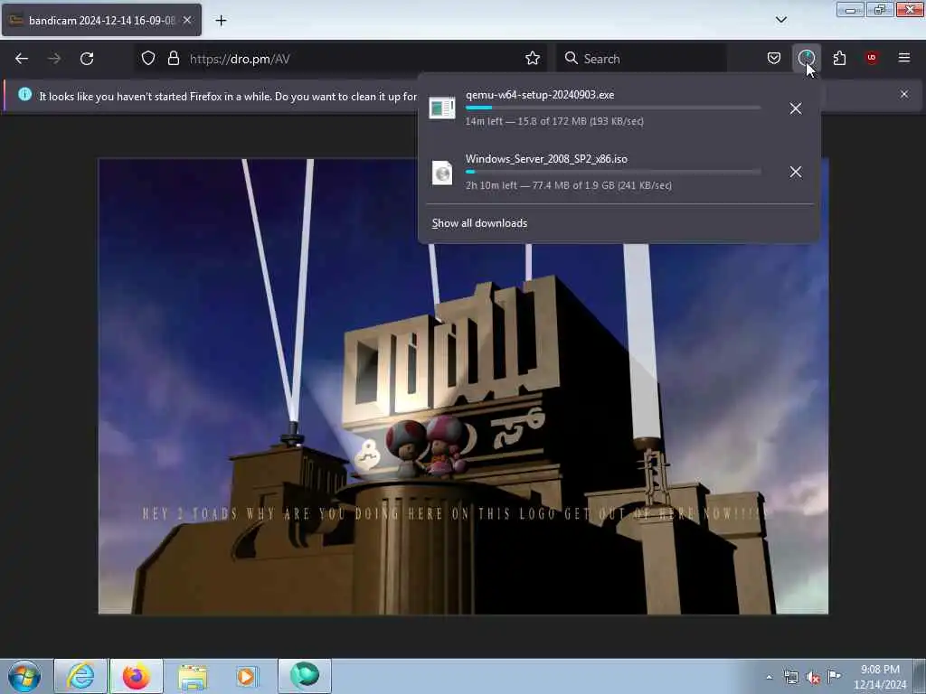Switch to Firefox in taskbar

click(x=137, y=676)
